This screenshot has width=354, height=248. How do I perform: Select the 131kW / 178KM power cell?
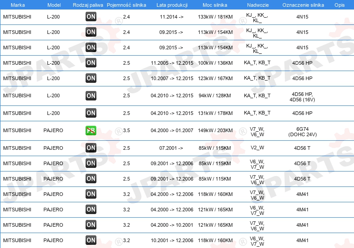[215, 113]
